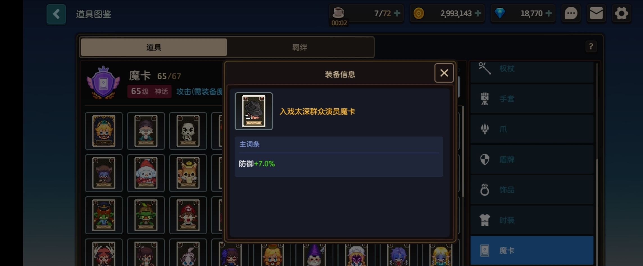
Task: Select the Santa hat card thumbnail
Action: pyautogui.click(x=146, y=173)
